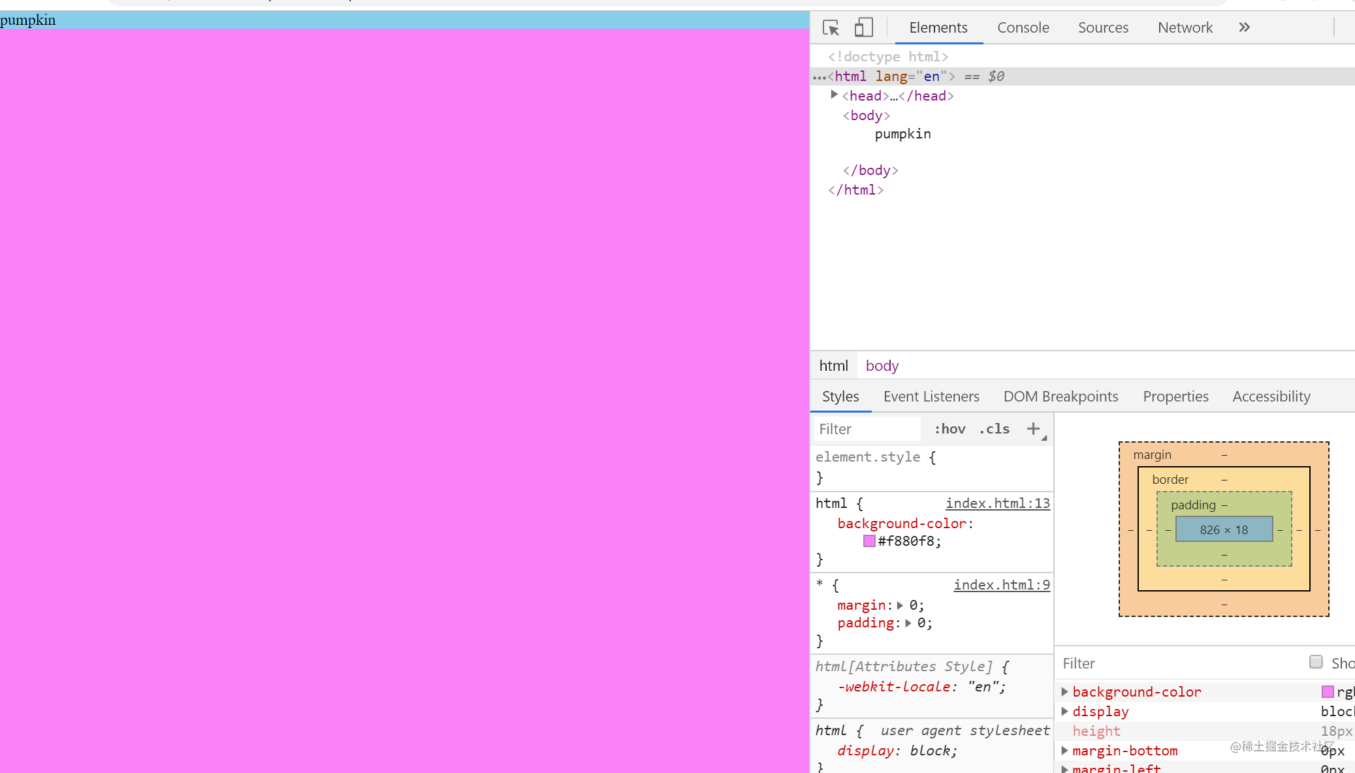The height and width of the screenshot is (773, 1355).
Task: Open the Network tab
Action: click(1185, 27)
